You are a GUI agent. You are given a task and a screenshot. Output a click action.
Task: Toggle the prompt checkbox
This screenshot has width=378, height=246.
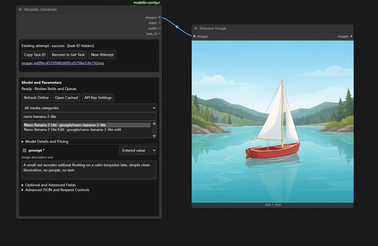tap(24, 151)
